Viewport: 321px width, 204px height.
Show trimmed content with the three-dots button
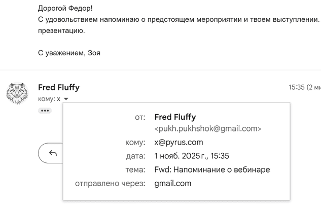(x=46, y=110)
